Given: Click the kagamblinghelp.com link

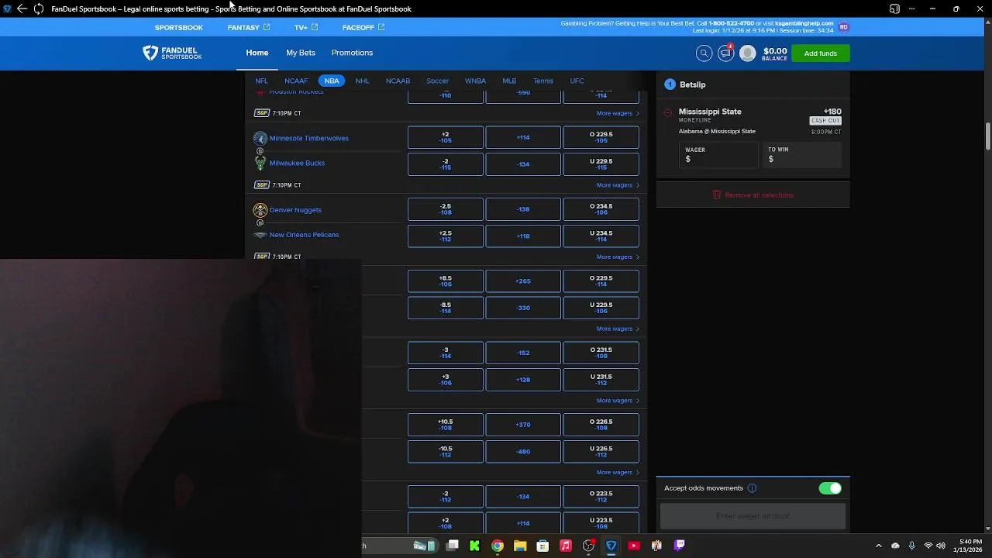Looking at the screenshot, I should pyautogui.click(x=804, y=23).
